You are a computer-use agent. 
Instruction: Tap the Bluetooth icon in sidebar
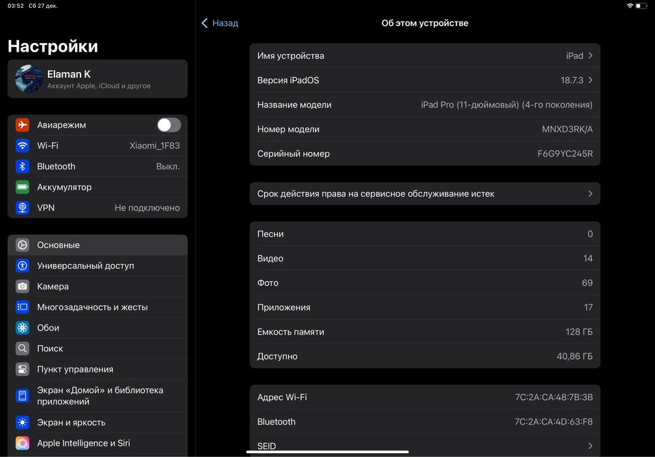(x=22, y=166)
